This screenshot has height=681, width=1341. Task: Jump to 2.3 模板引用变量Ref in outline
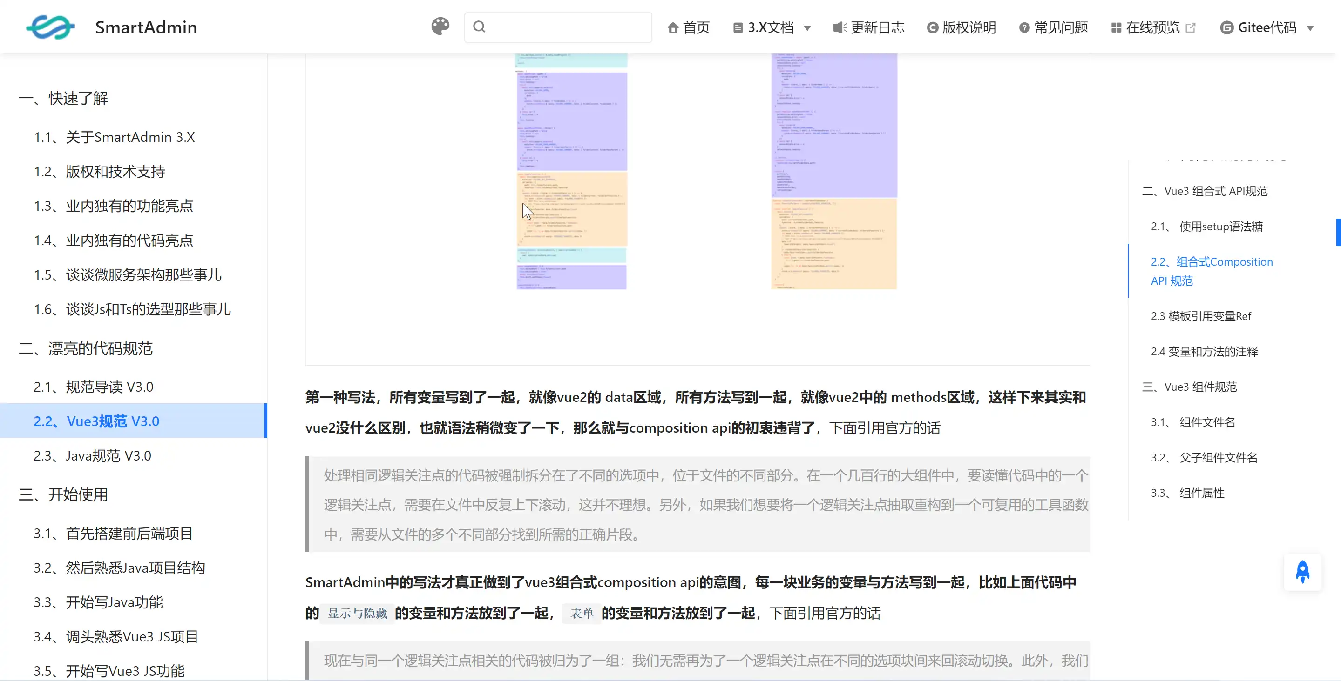click(x=1200, y=316)
